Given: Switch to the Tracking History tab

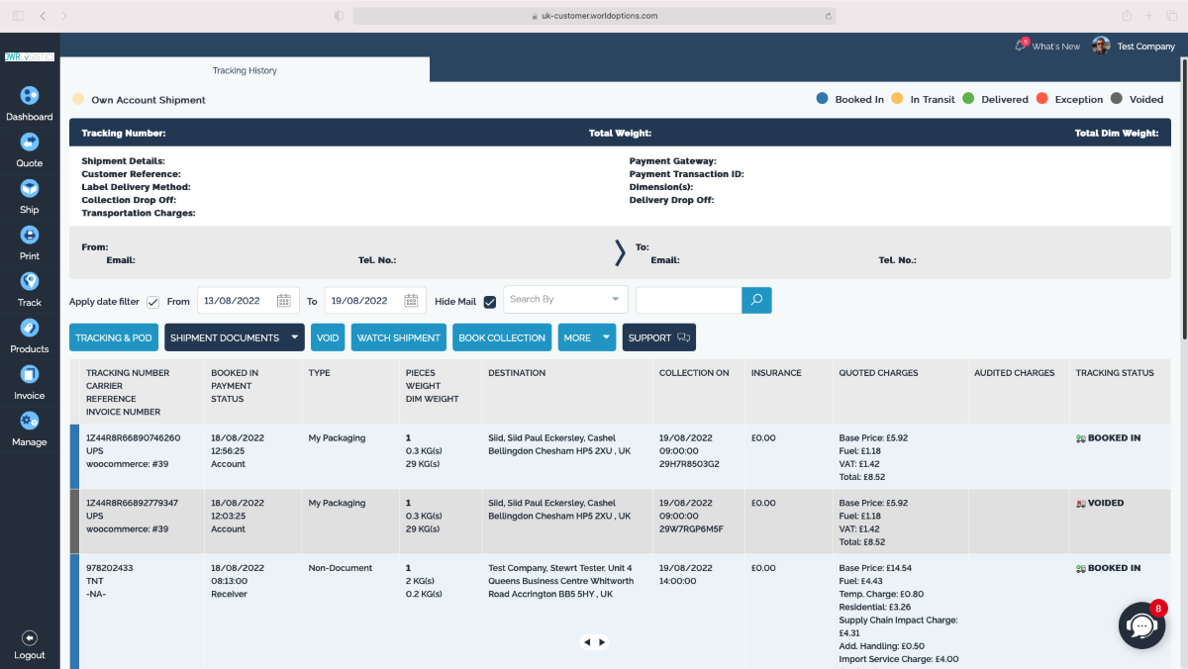Looking at the screenshot, I should point(244,70).
